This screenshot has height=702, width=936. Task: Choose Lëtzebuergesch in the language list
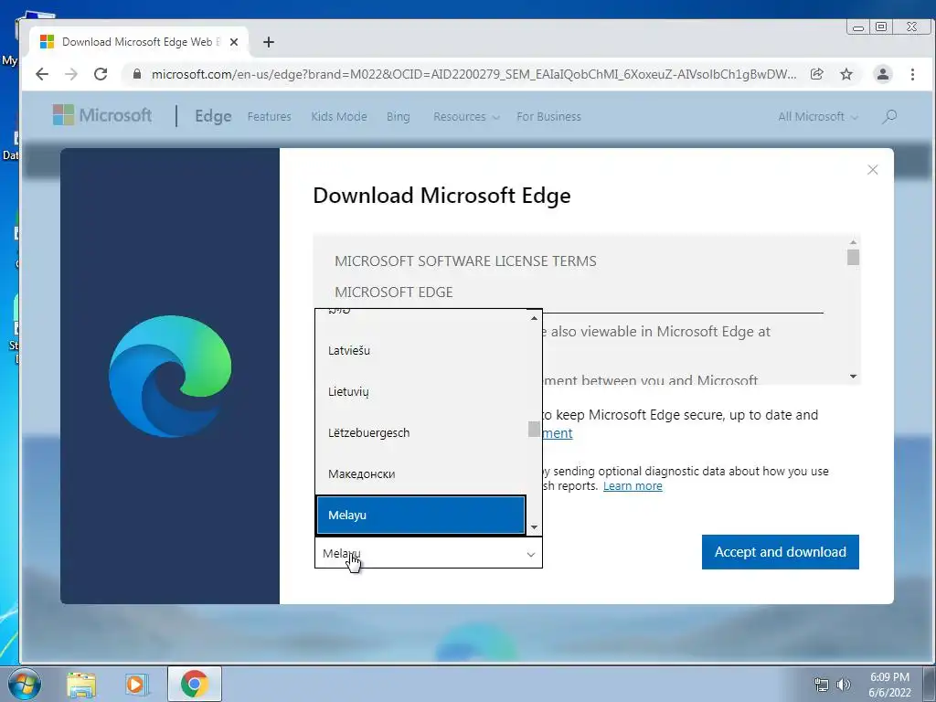point(420,432)
